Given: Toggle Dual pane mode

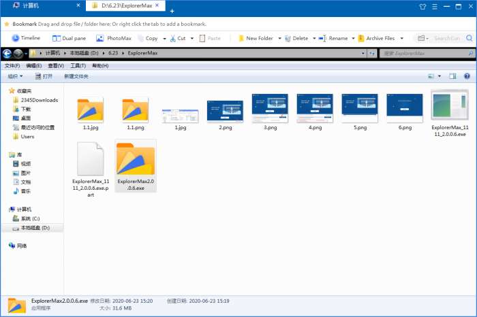Looking at the screenshot, I should pyautogui.click(x=69, y=38).
